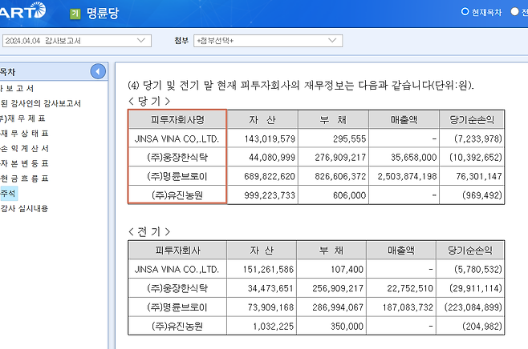This screenshot has width=528, height=349.
Task: Select the highlighted 주석 item in 목차
Action: 7,194
